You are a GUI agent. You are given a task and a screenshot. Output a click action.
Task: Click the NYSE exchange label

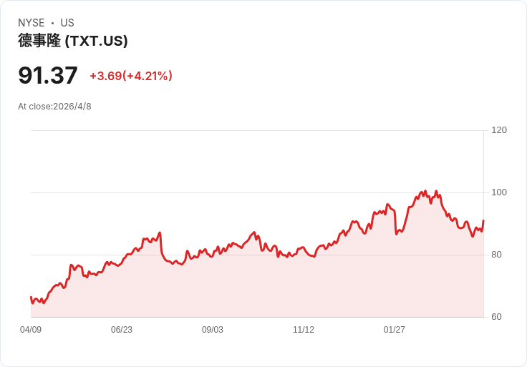click(32, 23)
